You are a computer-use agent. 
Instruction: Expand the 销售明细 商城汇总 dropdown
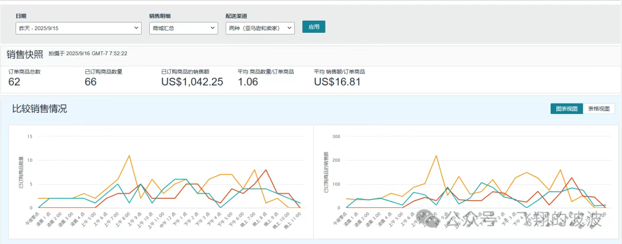183,28
